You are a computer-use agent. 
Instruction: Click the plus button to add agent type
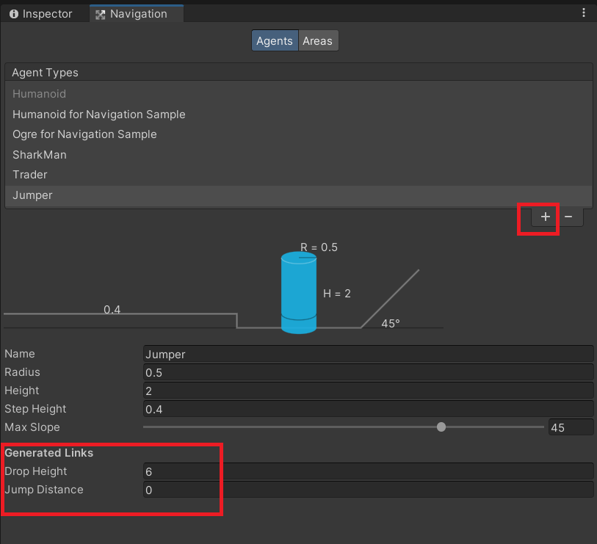(x=545, y=217)
